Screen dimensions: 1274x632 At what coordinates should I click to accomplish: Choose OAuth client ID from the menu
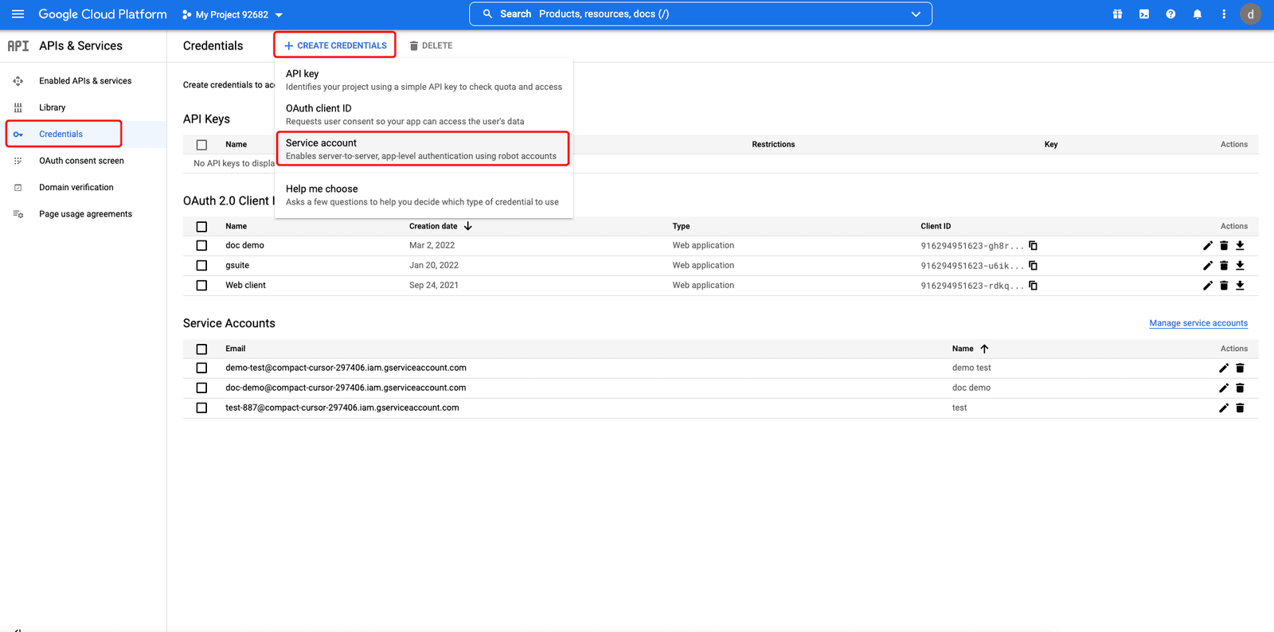[x=424, y=114]
